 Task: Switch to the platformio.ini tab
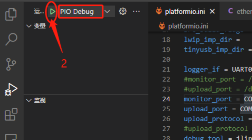tap(185, 12)
